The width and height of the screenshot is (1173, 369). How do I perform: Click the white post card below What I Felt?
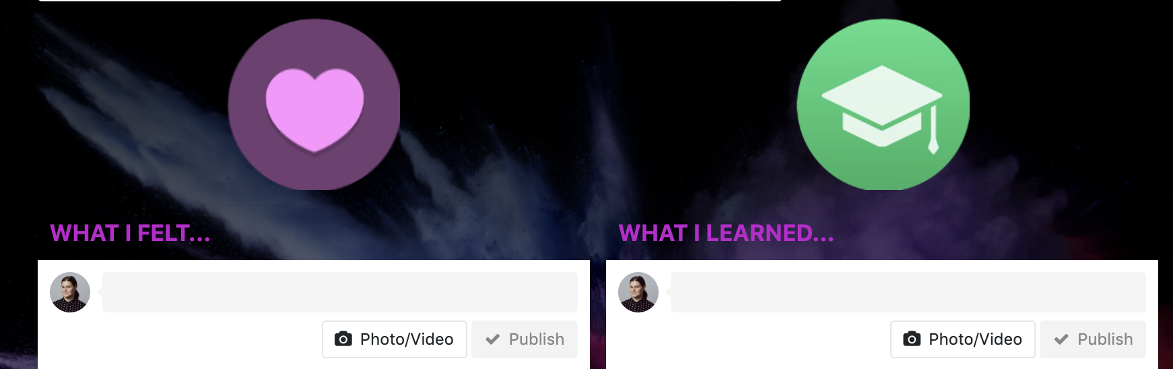tap(314, 314)
